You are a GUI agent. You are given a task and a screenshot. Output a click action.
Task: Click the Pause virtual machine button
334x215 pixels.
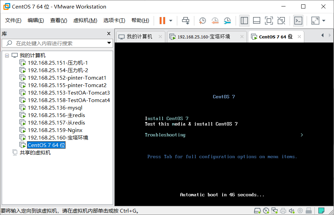pos(162,21)
